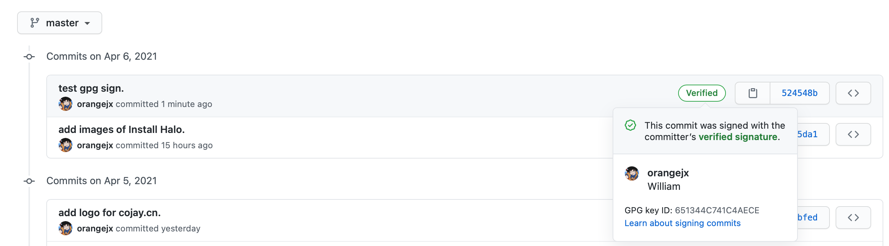The image size is (889, 246).
Task: Click orangejx avatar on cojay.cn logo commit
Action: tap(66, 229)
